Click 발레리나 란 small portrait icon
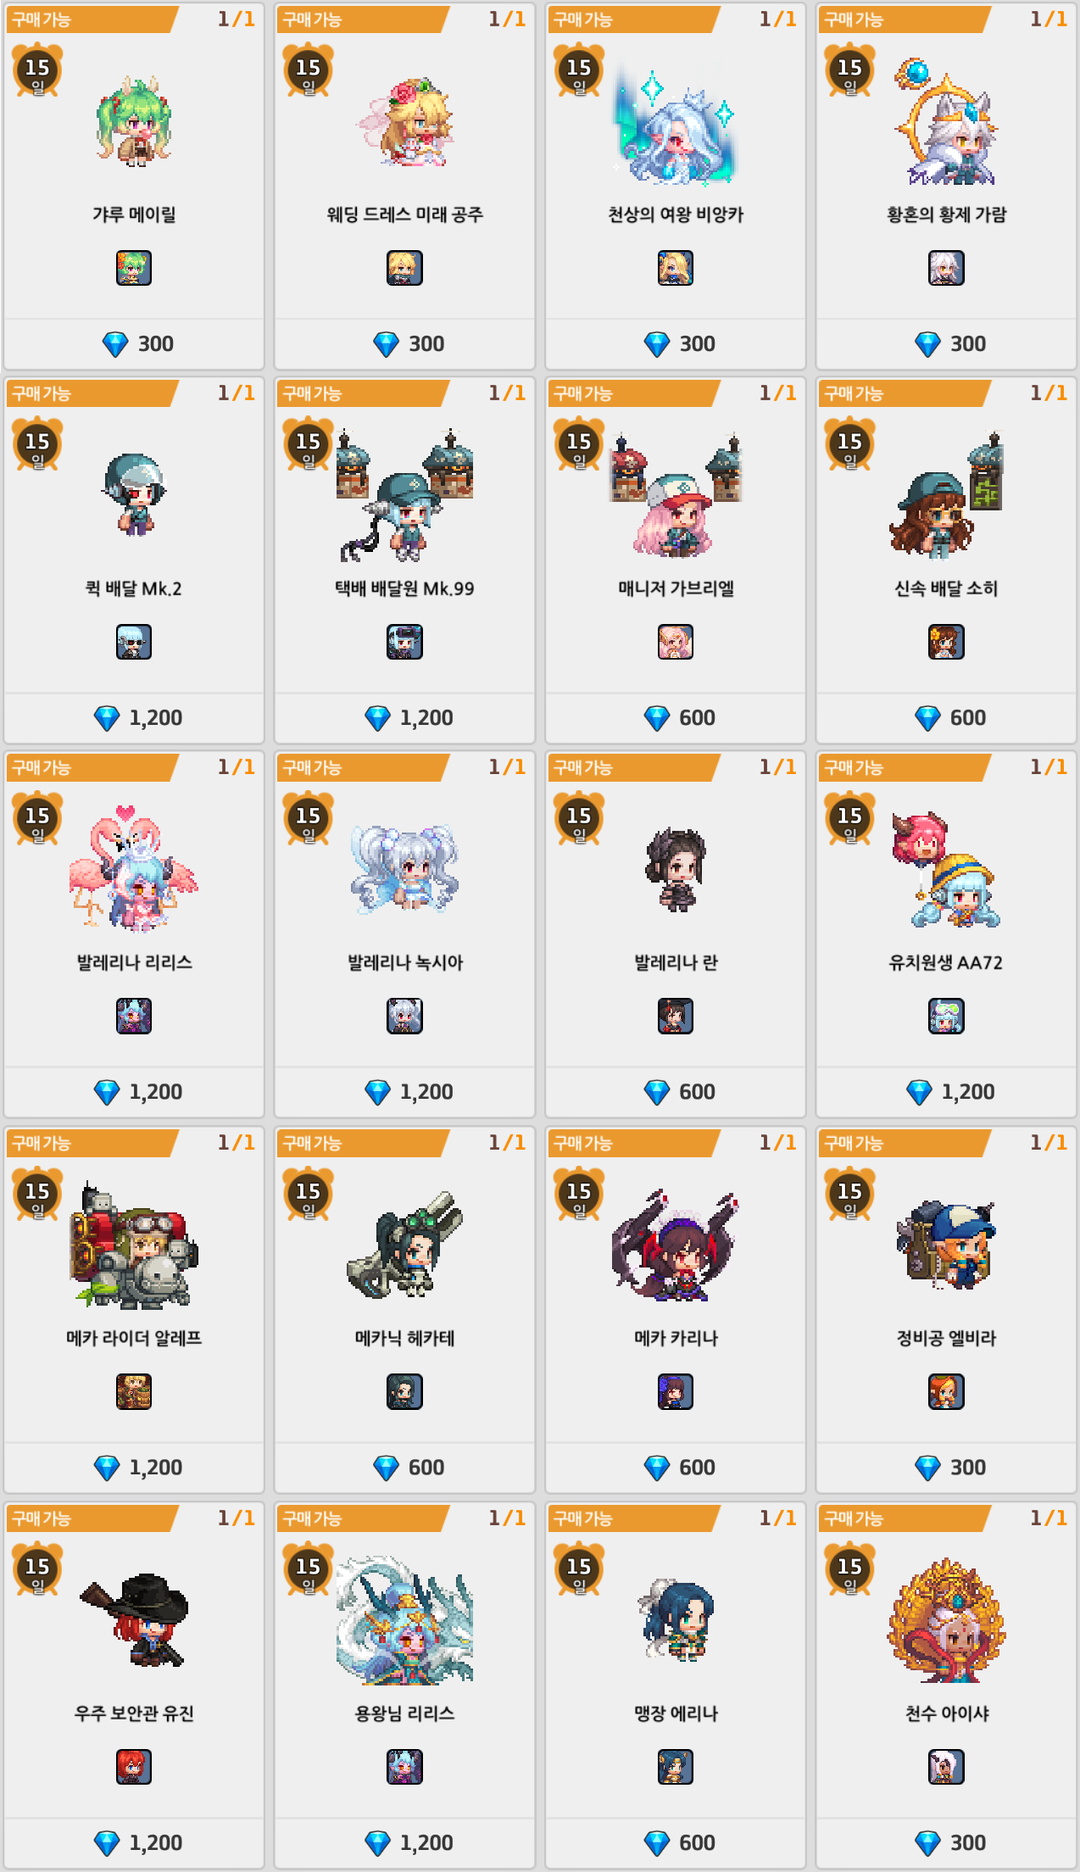1080x1872 pixels. click(x=676, y=1016)
